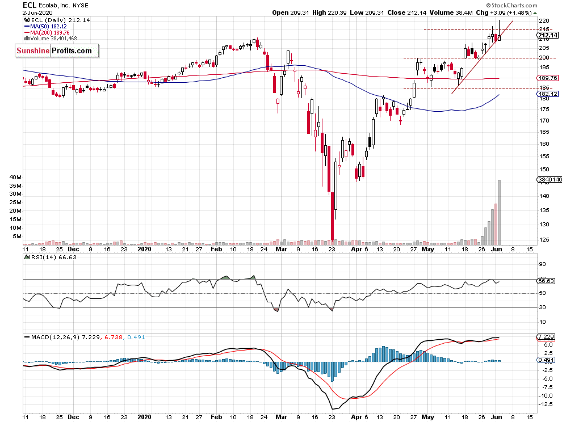Click the Volume 38,401,468 legend entry
Screen dimensions: 562x422
[x=54, y=39]
